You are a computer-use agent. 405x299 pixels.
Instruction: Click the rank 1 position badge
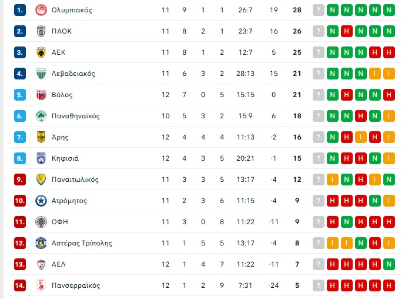click(21, 10)
